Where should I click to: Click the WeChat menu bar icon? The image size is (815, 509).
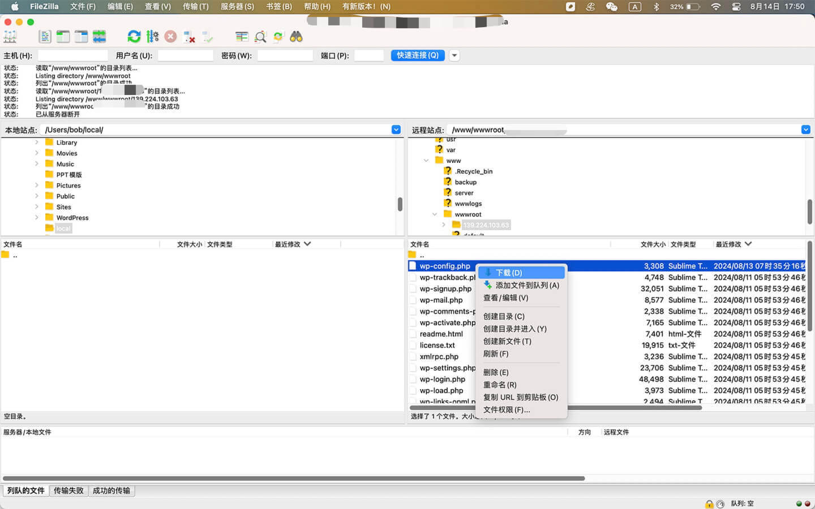coord(611,7)
